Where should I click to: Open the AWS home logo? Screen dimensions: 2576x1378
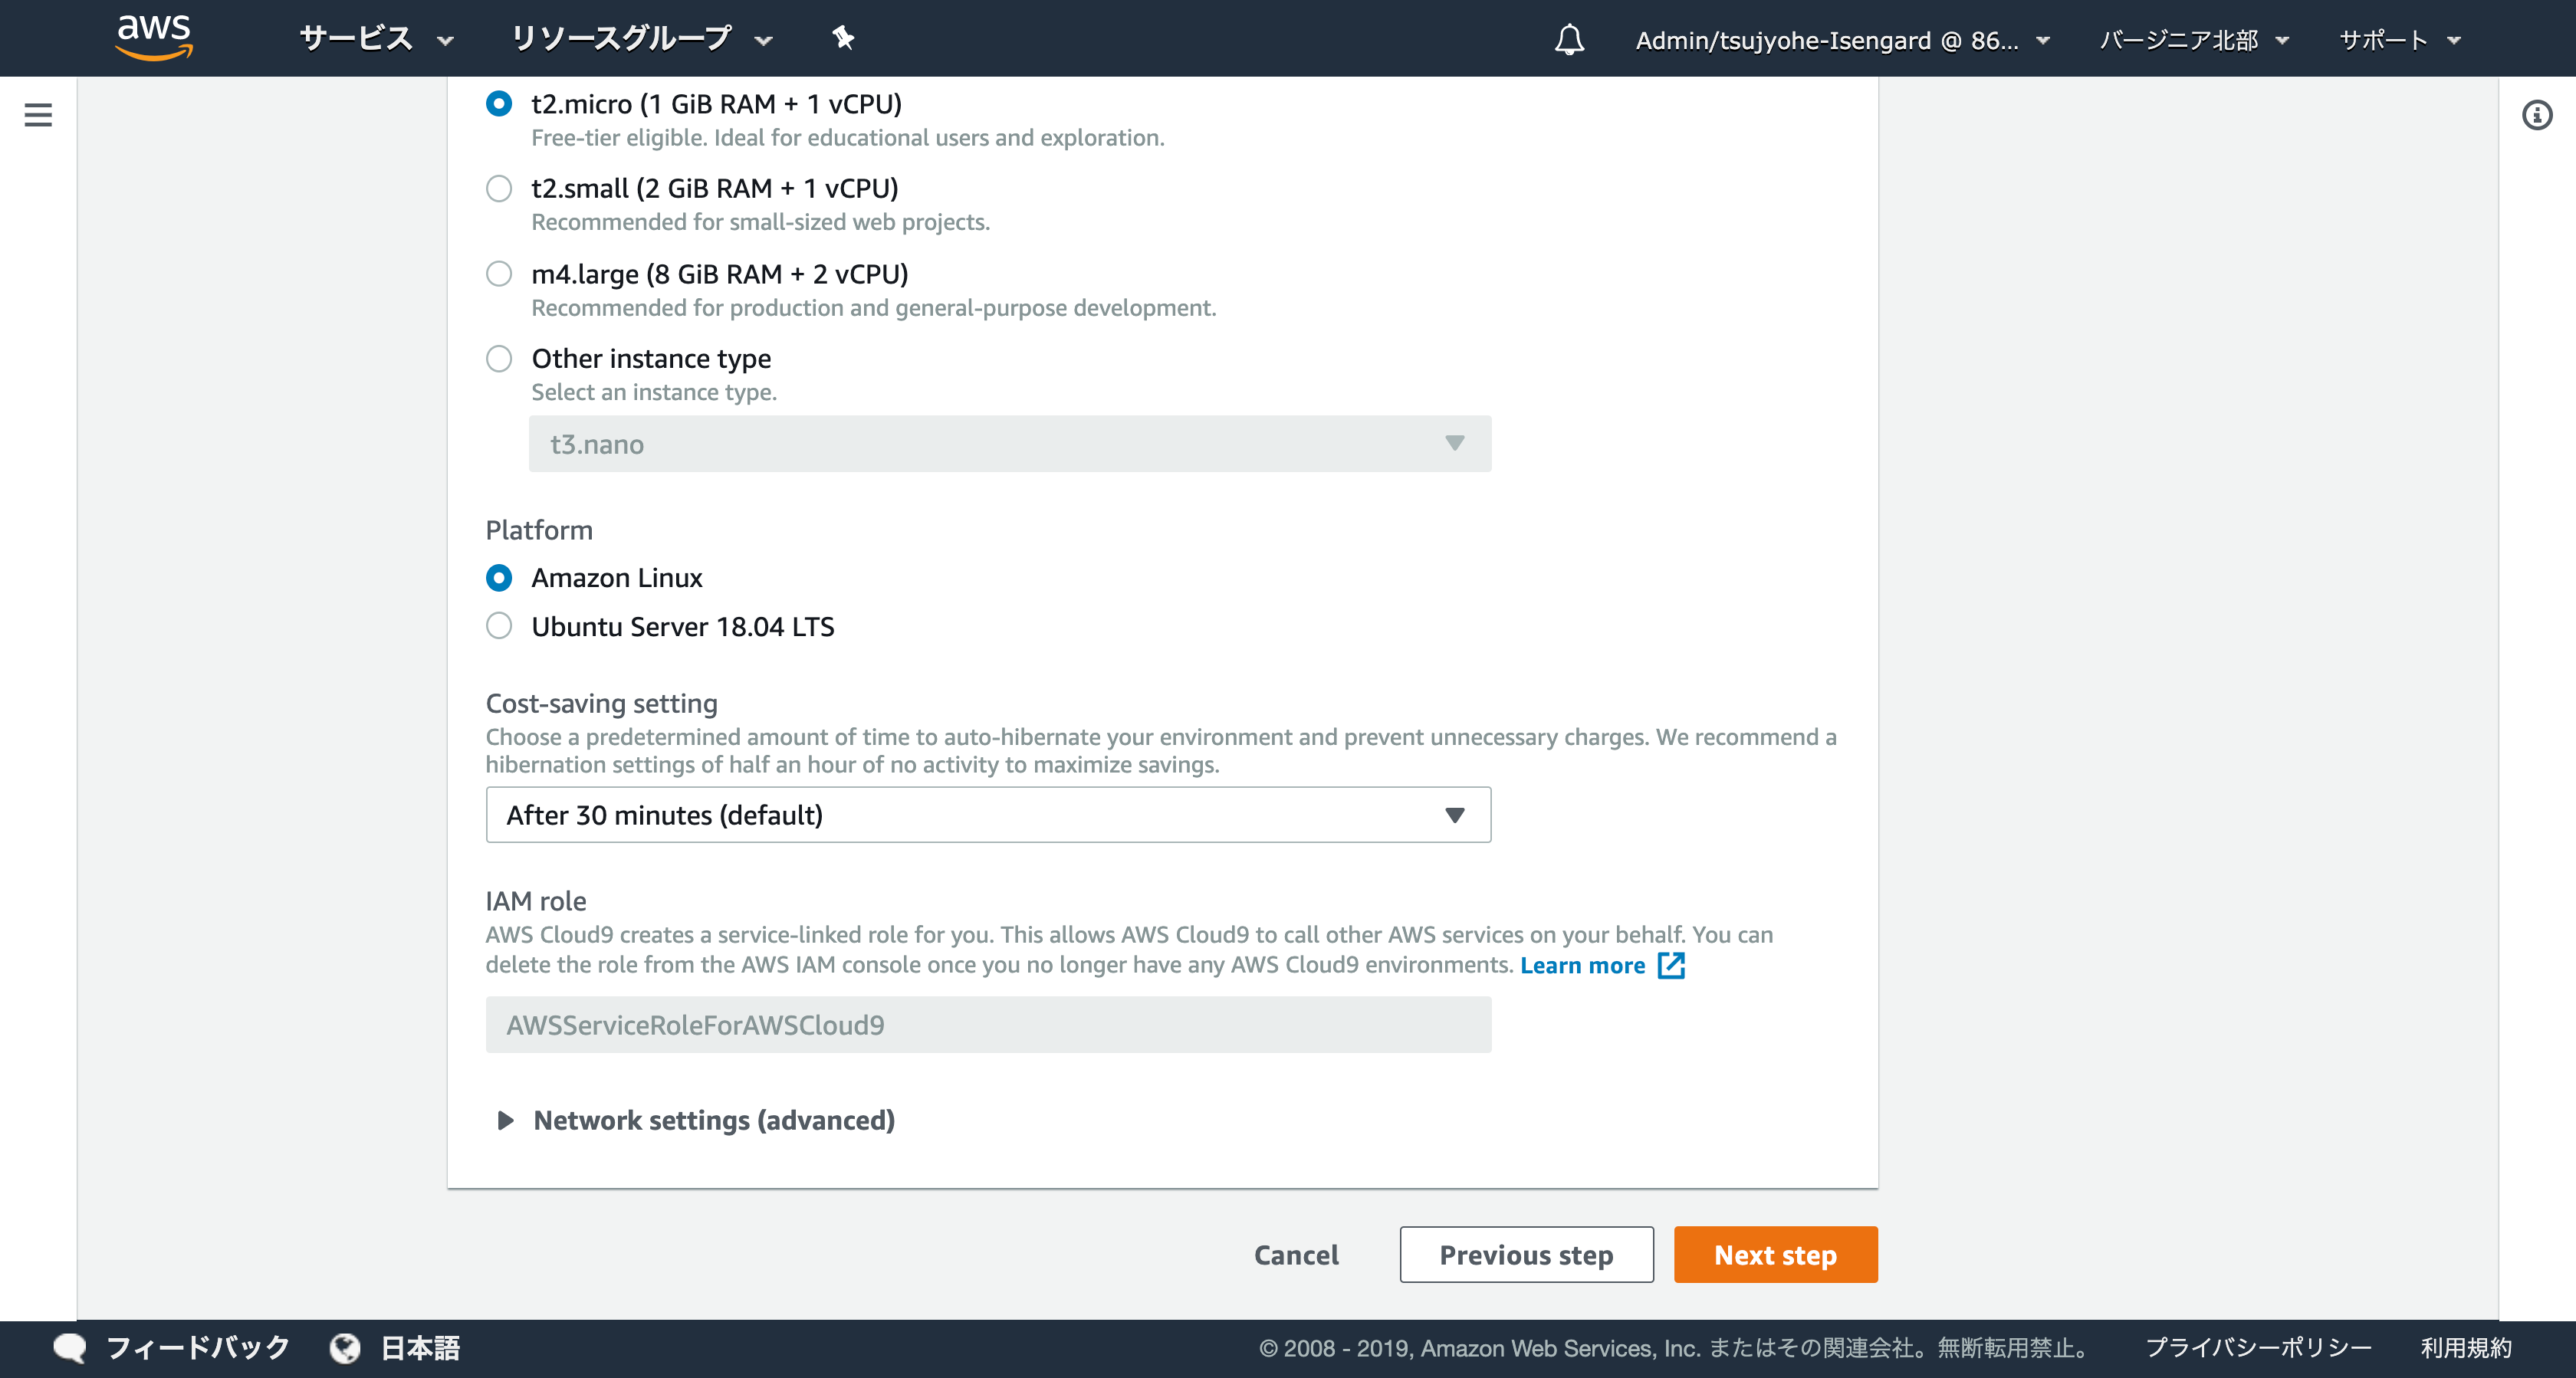154,38
